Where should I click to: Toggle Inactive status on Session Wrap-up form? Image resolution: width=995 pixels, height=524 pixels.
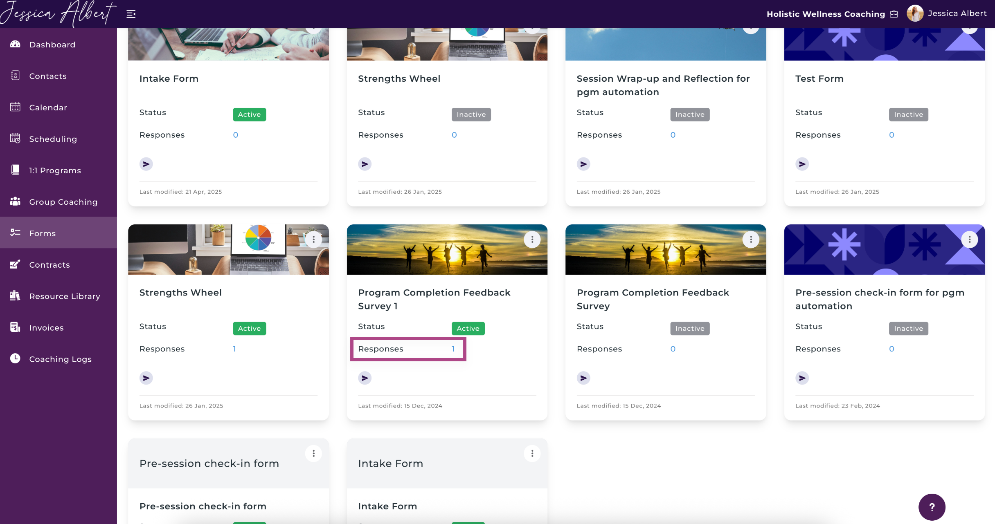coord(690,114)
